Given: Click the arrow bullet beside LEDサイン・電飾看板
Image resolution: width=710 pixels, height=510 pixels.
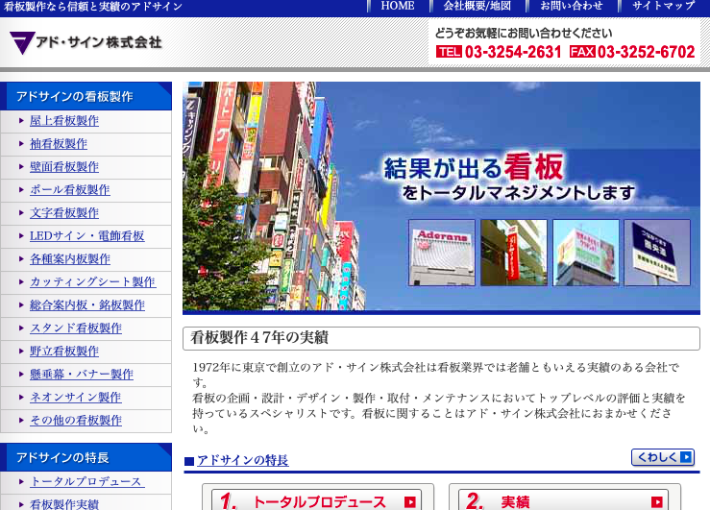Looking at the screenshot, I should (x=21, y=236).
